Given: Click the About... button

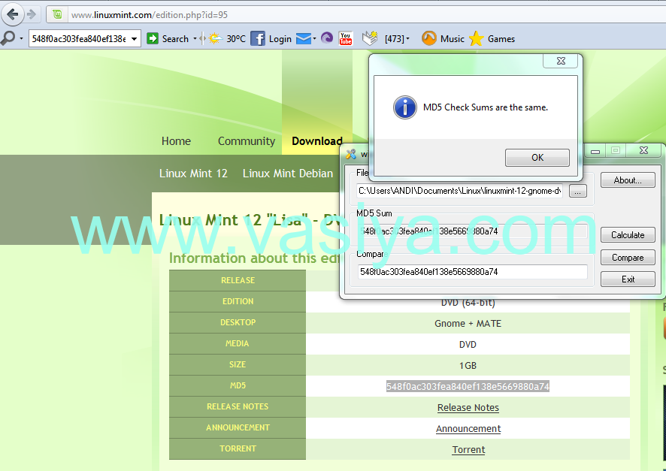Looking at the screenshot, I should (628, 180).
